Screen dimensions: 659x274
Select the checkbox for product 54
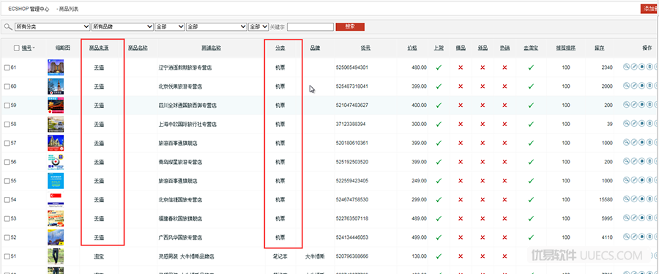(7, 199)
